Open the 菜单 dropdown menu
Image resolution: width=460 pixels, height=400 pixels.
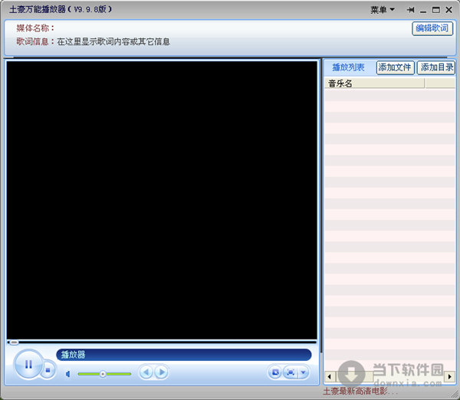tap(383, 10)
